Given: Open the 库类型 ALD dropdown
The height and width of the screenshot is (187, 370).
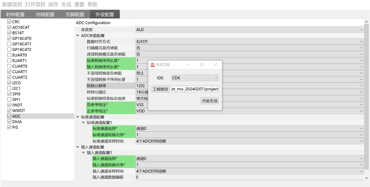Looking at the screenshot, I should pos(250,30).
